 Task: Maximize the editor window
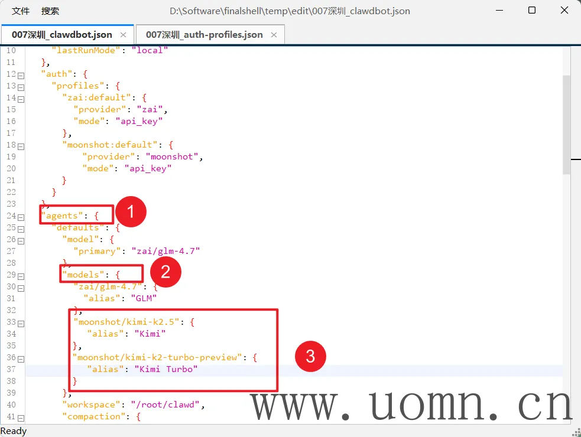tap(531, 11)
